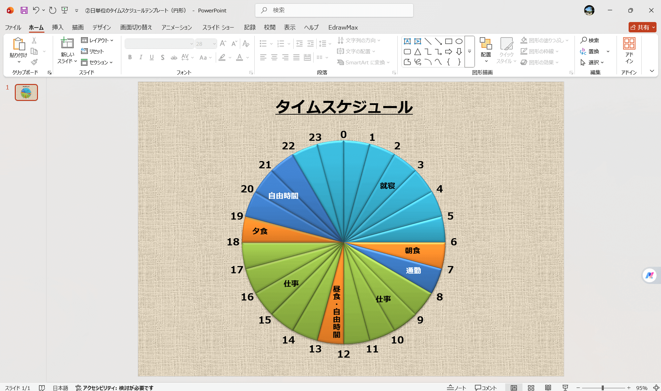Toggle italic formatting
The height and width of the screenshot is (391, 661).
click(x=141, y=57)
